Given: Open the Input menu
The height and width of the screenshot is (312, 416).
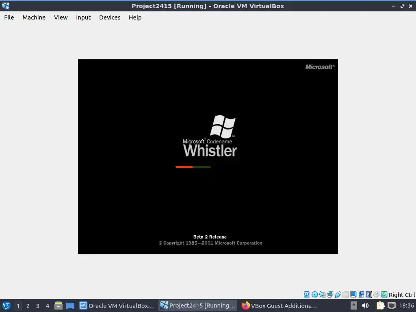Looking at the screenshot, I should [x=83, y=17].
